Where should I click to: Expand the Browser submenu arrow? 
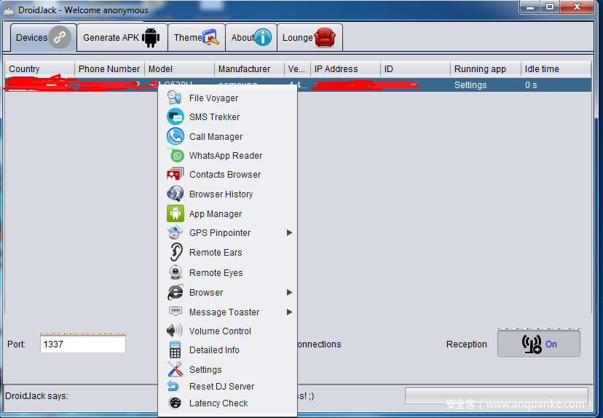(289, 292)
